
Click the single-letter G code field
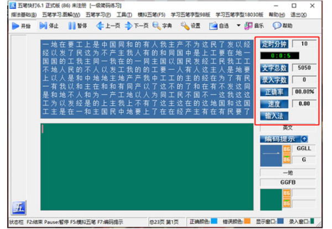304,159
